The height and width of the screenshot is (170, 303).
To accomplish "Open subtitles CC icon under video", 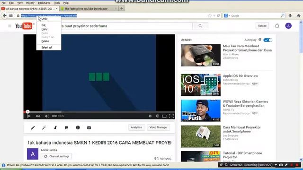I will [x=89, y=127].
